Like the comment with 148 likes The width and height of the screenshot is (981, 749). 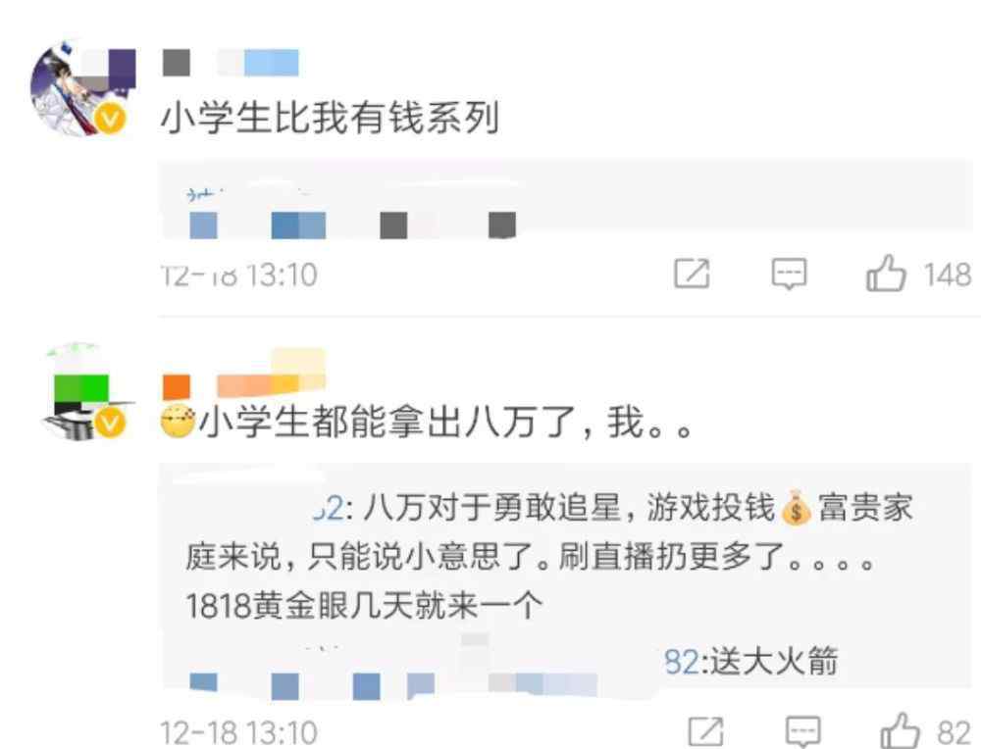[886, 274]
